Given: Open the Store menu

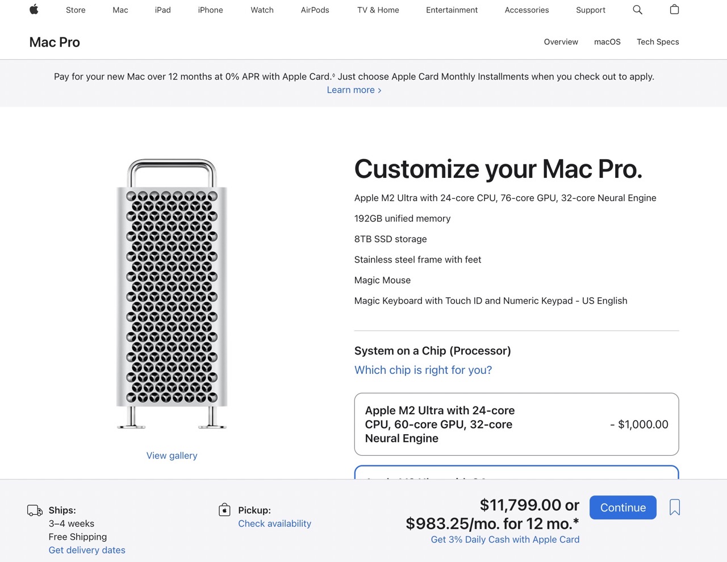Looking at the screenshot, I should [x=76, y=10].
